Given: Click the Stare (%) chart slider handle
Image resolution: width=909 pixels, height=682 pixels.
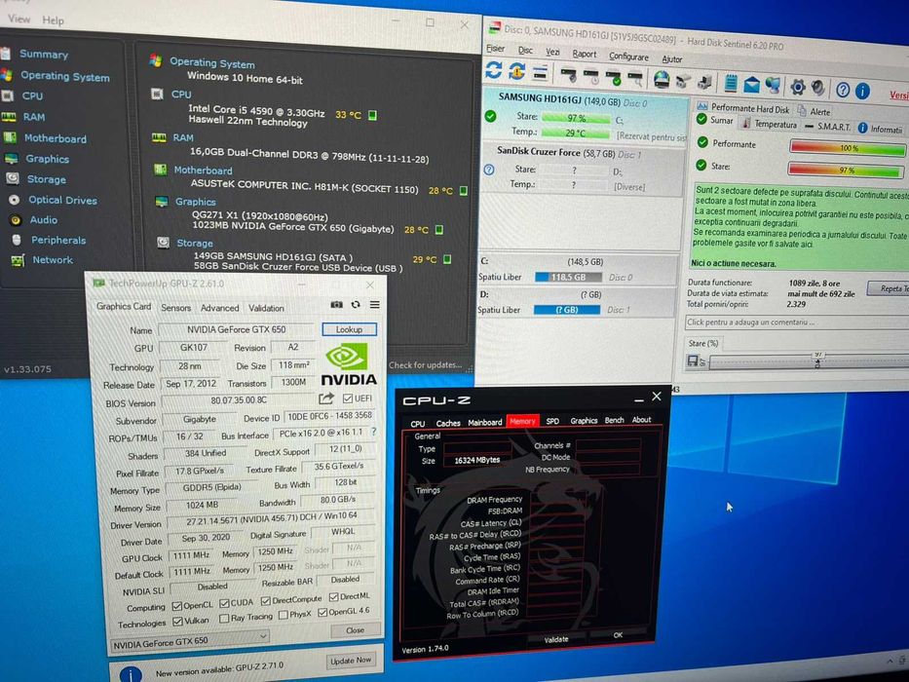Looking at the screenshot, I should point(818,363).
